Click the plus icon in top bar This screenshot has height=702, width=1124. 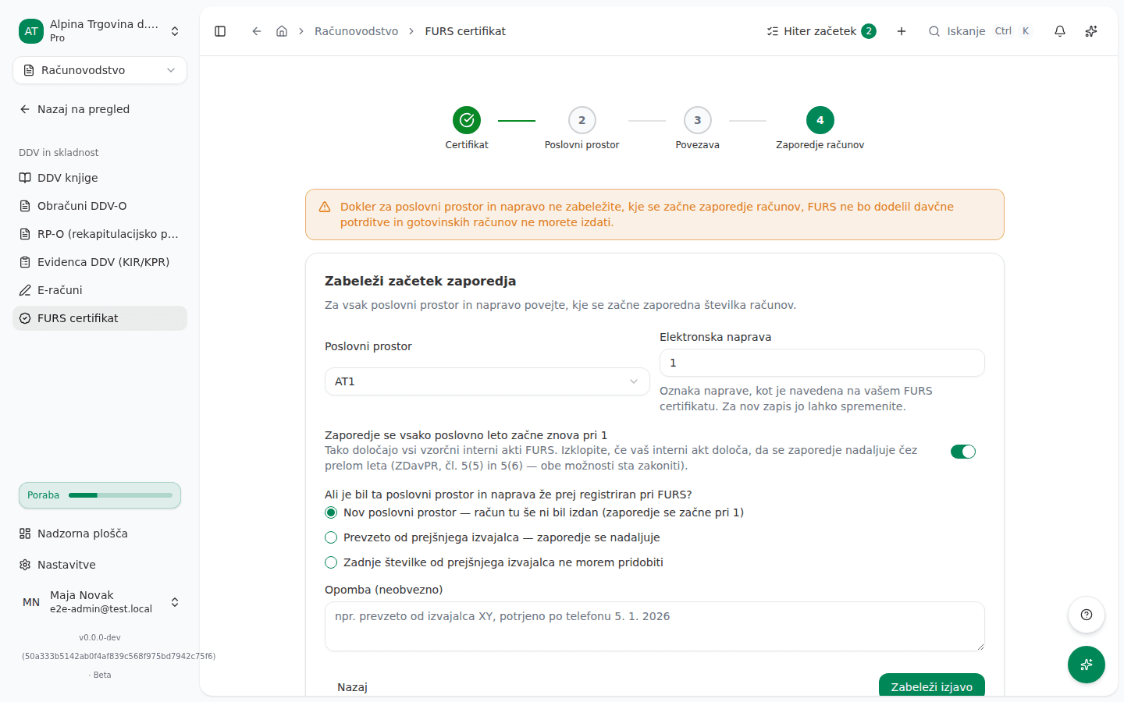coord(902,31)
